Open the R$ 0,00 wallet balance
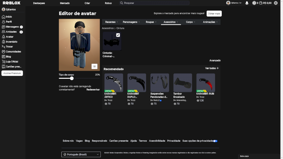The height and width of the screenshot is (159, 283). click(x=265, y=3)
